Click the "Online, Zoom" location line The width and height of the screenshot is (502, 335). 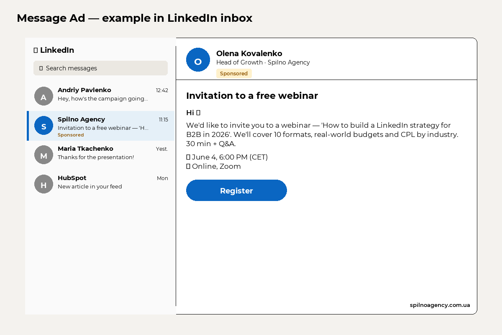click(213, 166)
